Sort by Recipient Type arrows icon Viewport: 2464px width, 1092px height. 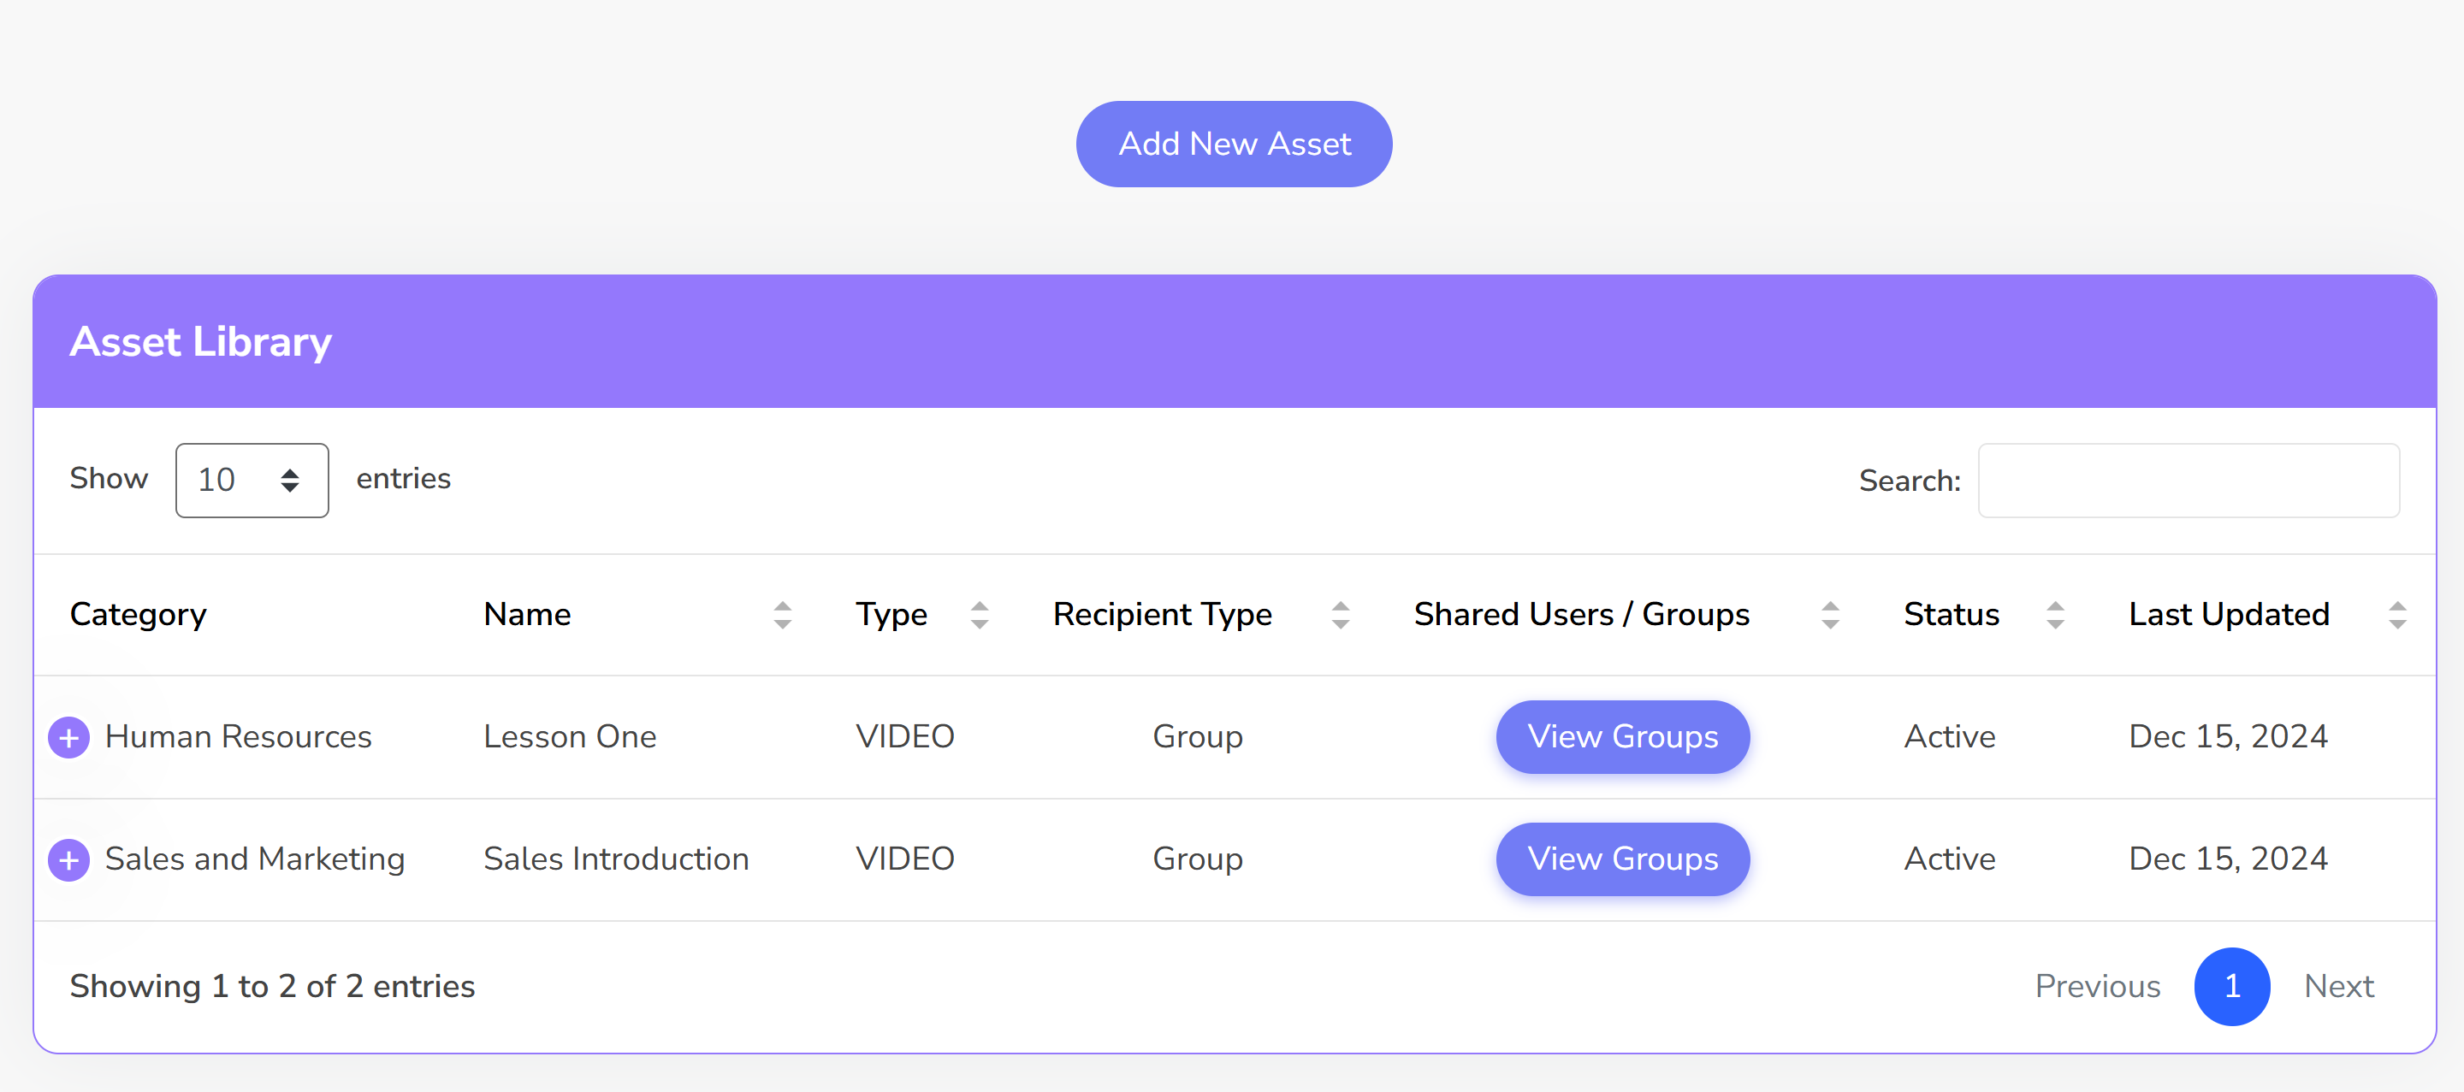tap(1340, 615)
